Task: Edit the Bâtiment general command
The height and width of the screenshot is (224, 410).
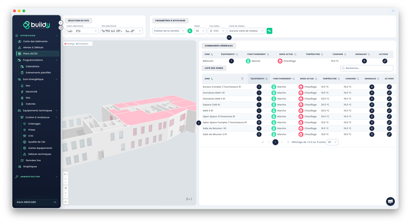Action: pos(385,61)
